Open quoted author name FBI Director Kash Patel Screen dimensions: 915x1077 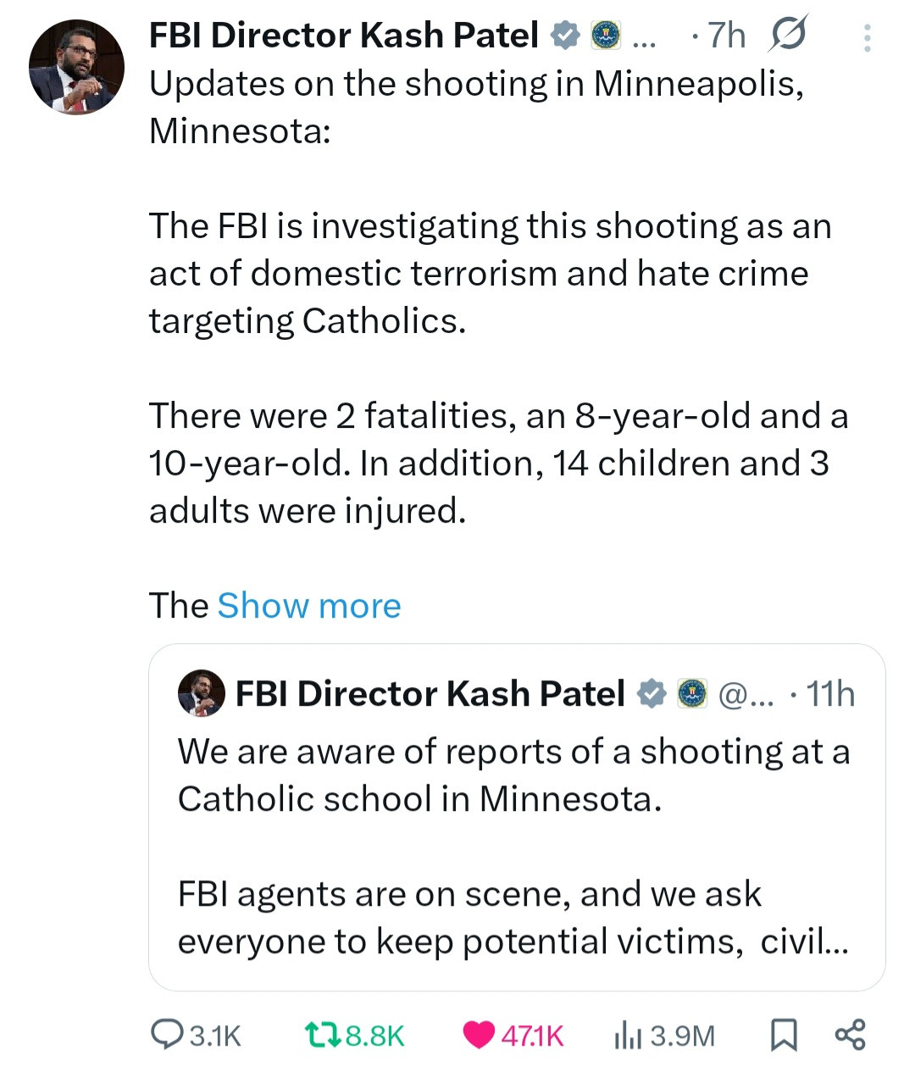pyautogui.click(x=430, y=694)
